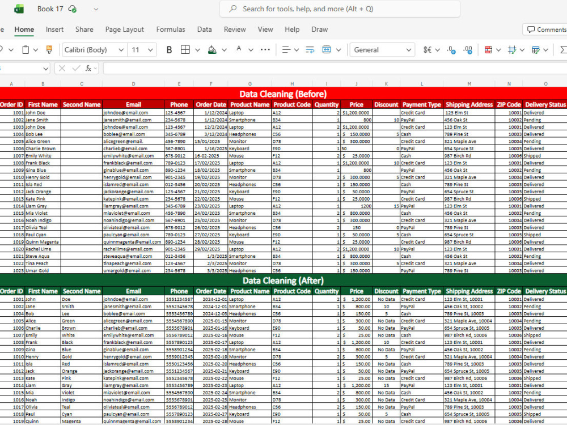
Task: Click the cloud save status icon
Action: pos(73,9)
